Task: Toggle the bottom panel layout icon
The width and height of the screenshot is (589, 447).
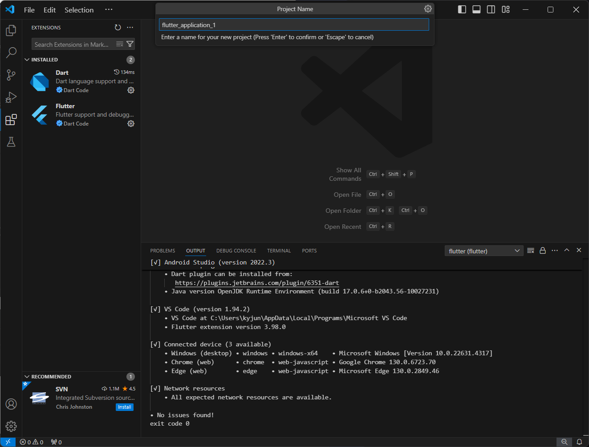Action: [476, 9]
